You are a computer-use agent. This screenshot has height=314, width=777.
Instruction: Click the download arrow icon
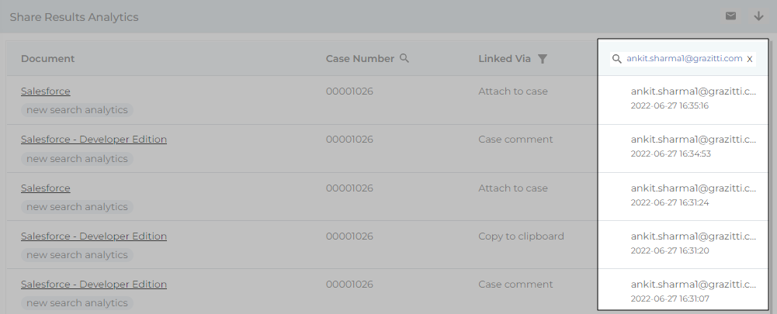pos(758,16)
